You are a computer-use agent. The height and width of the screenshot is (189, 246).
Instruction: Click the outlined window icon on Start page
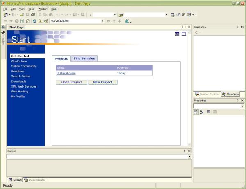tap(184, 34)
